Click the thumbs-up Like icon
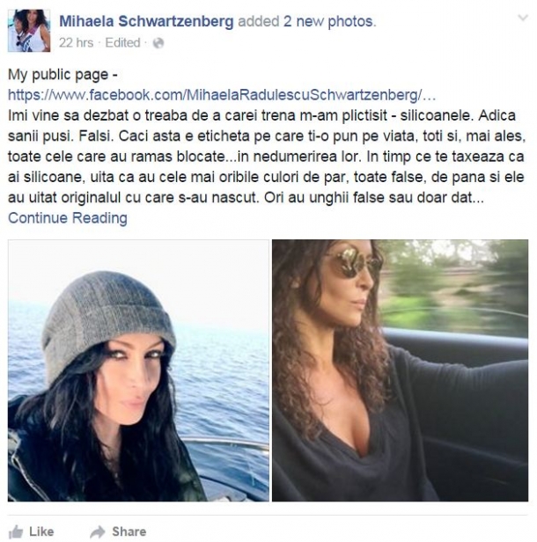The image size is (537, 542). (x=16, y=531)
